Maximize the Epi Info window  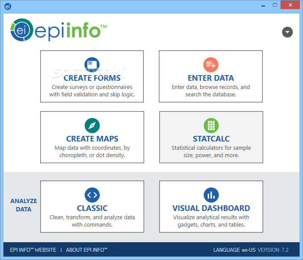[x=275, y=5]
